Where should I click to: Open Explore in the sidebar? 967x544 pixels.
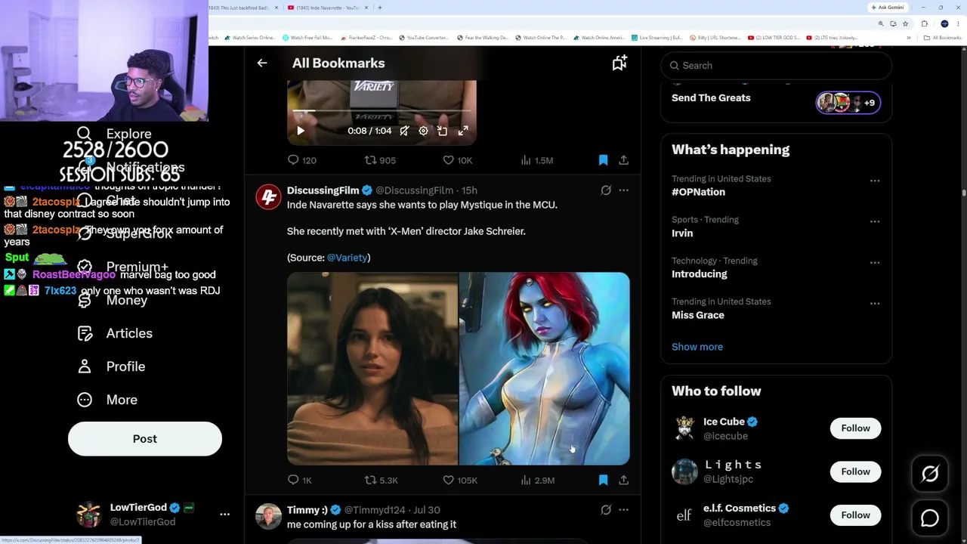pos(114,134)
